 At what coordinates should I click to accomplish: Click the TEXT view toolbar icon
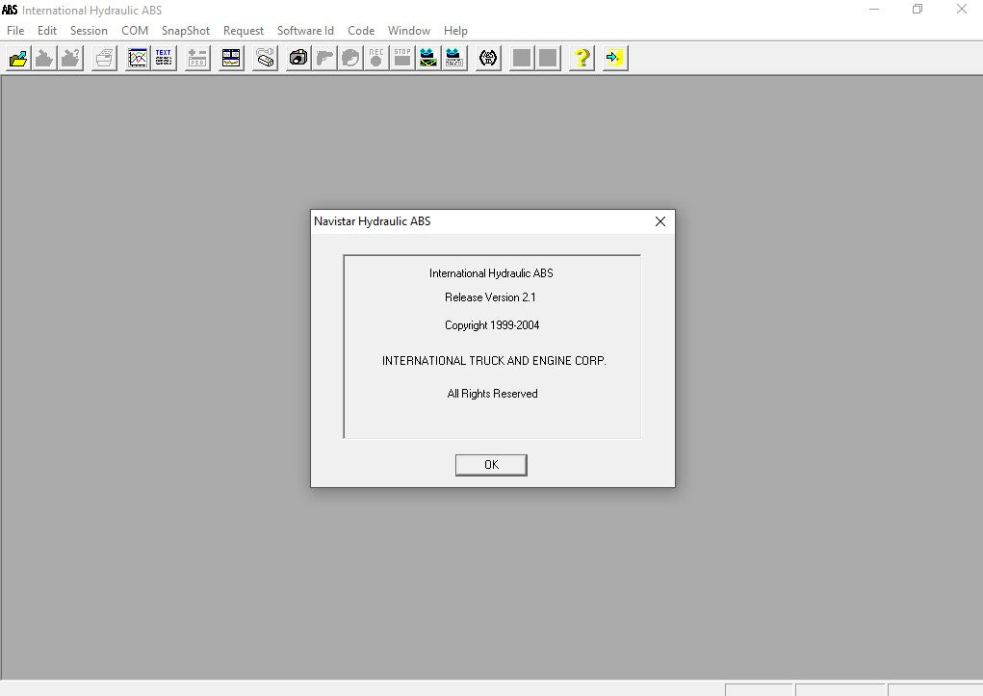pyautogui.click(x=164, y=59)
